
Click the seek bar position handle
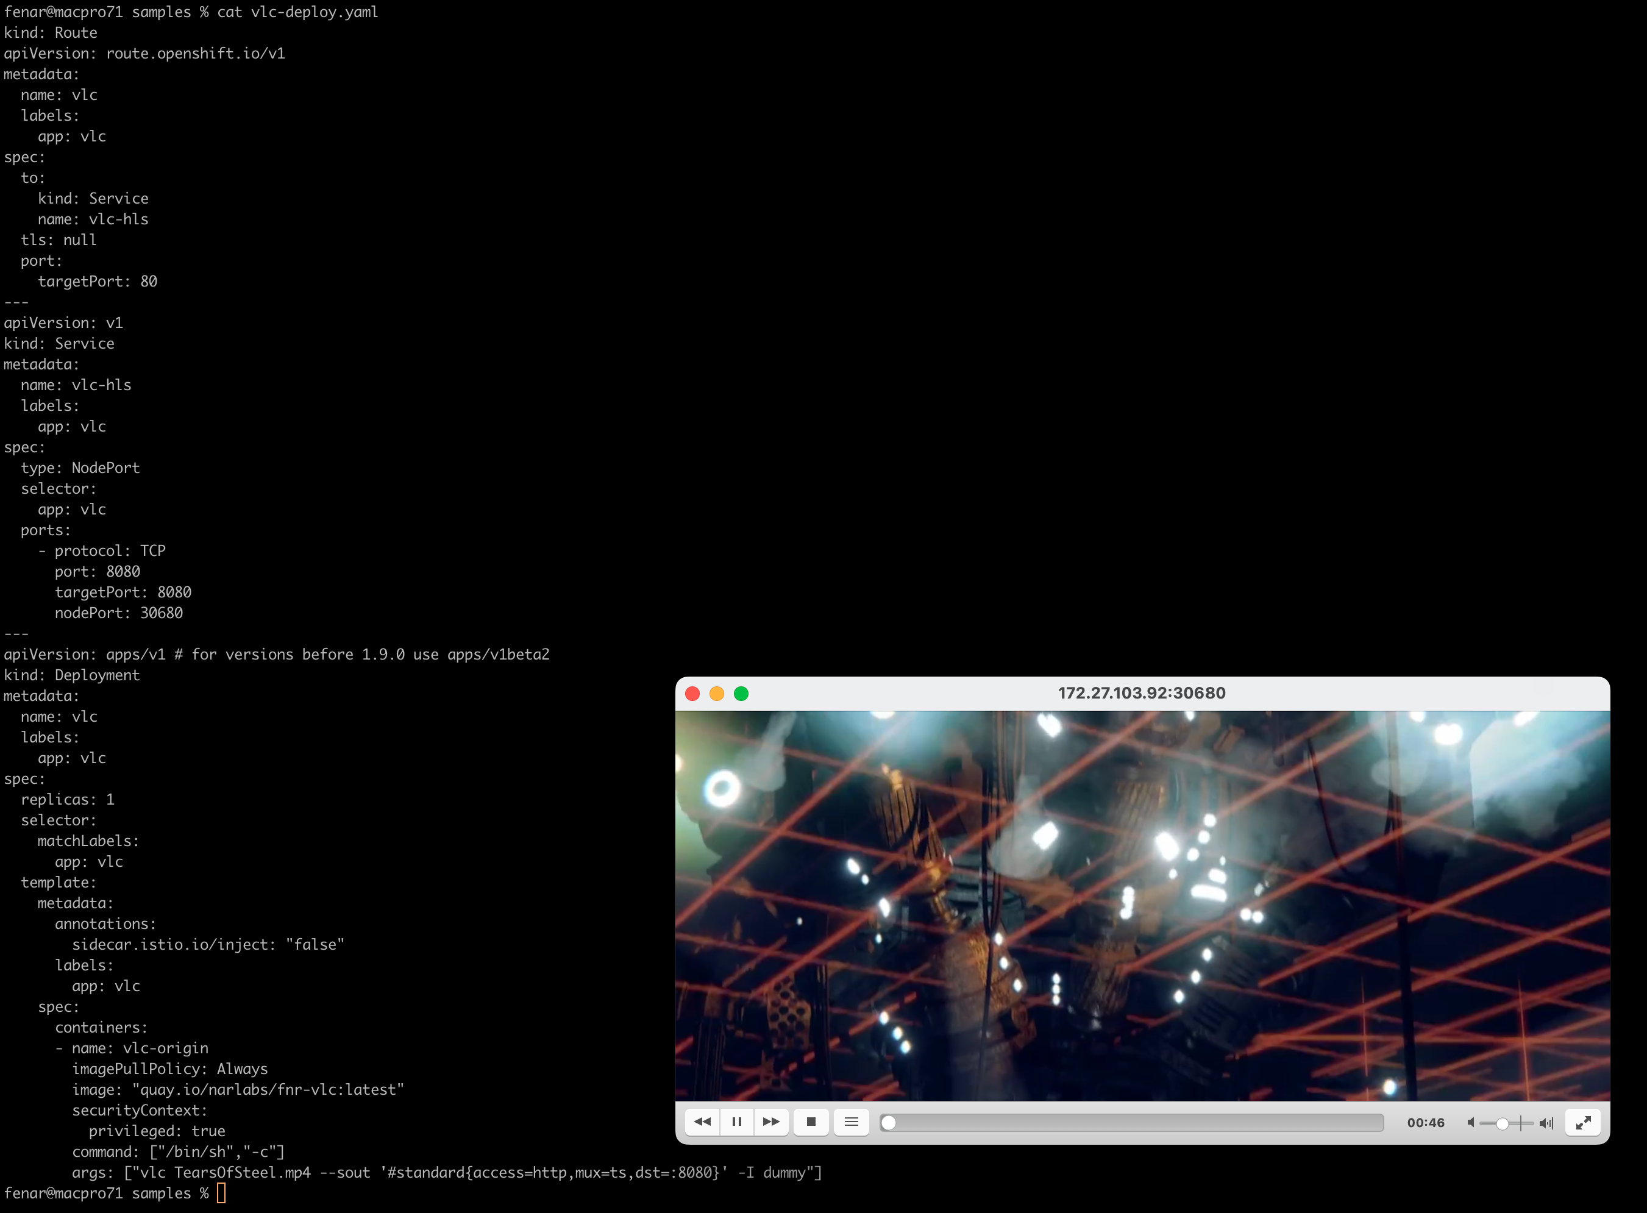889,1123
